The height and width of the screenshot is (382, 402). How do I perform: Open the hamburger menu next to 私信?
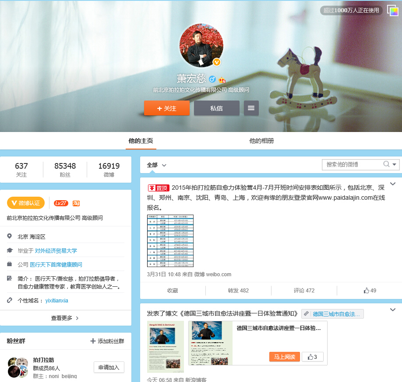click(x=251, y=108)
